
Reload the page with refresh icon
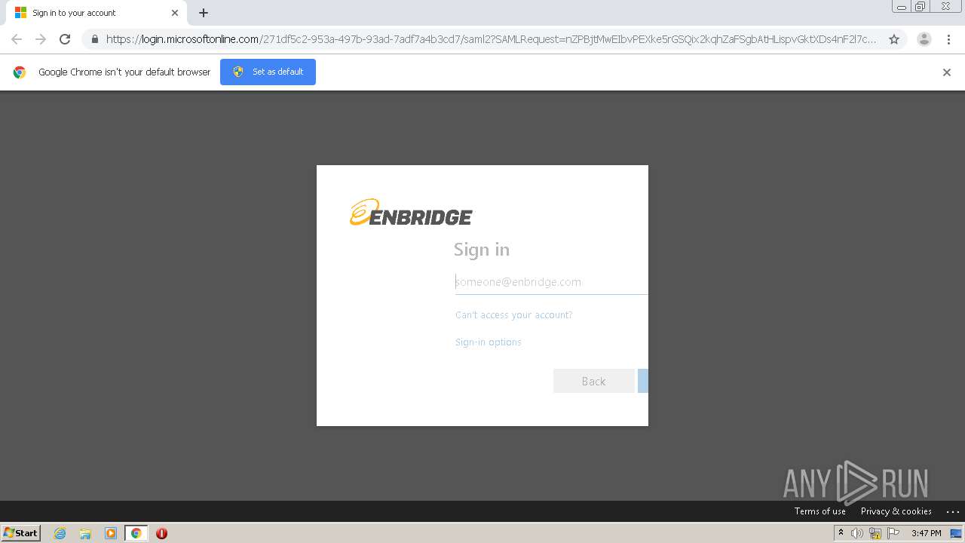pos(65,39)
